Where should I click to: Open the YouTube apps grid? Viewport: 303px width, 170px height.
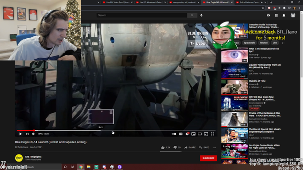point(276,15)
